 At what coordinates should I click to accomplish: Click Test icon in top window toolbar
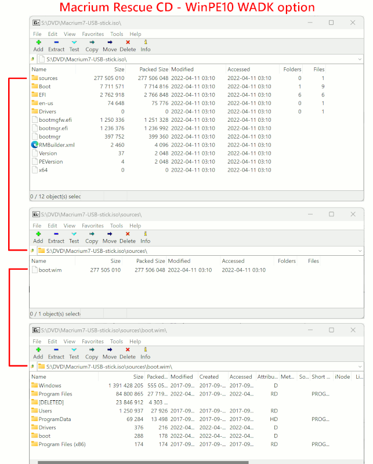point(74,42)
